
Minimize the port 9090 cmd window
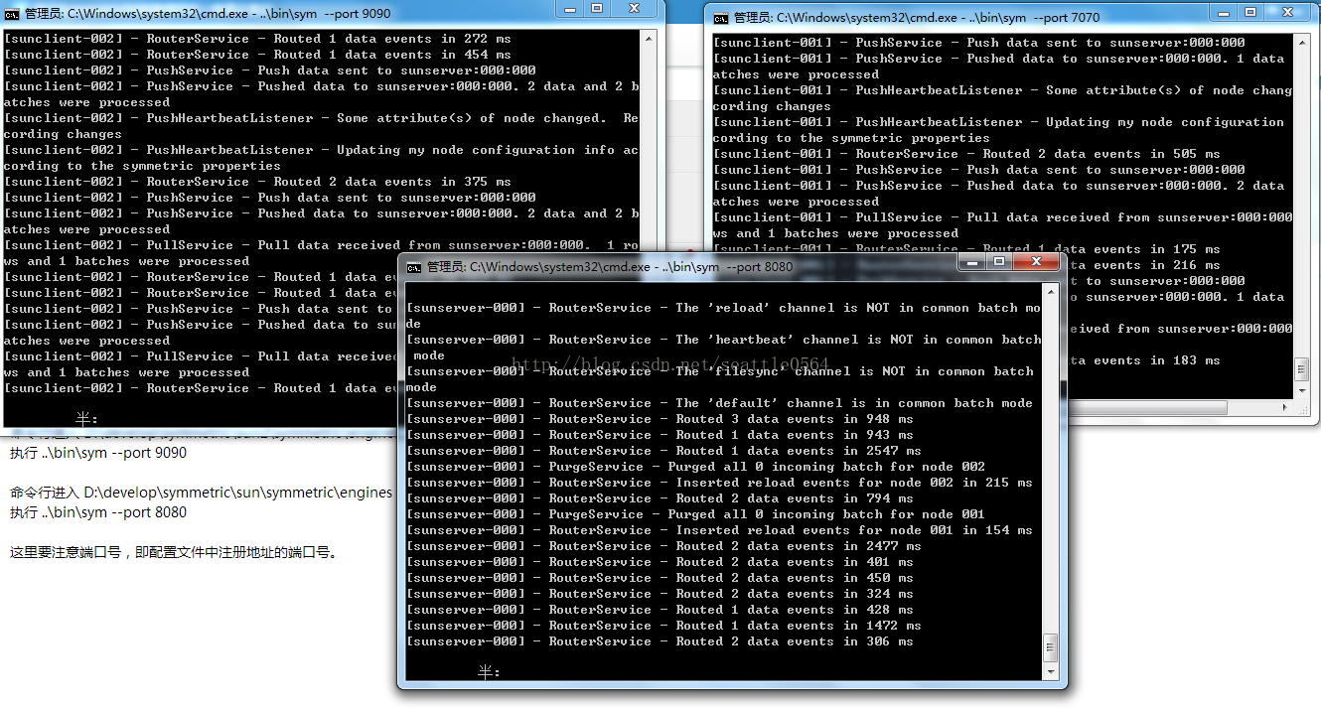tap(569, 9)
